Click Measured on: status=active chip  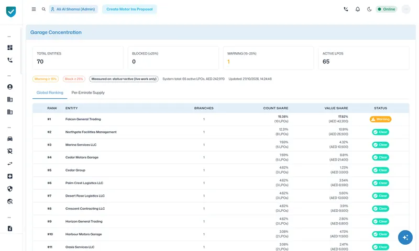coord(124,79)
